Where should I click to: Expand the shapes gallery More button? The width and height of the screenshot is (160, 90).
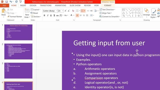(x=141, y=16)
